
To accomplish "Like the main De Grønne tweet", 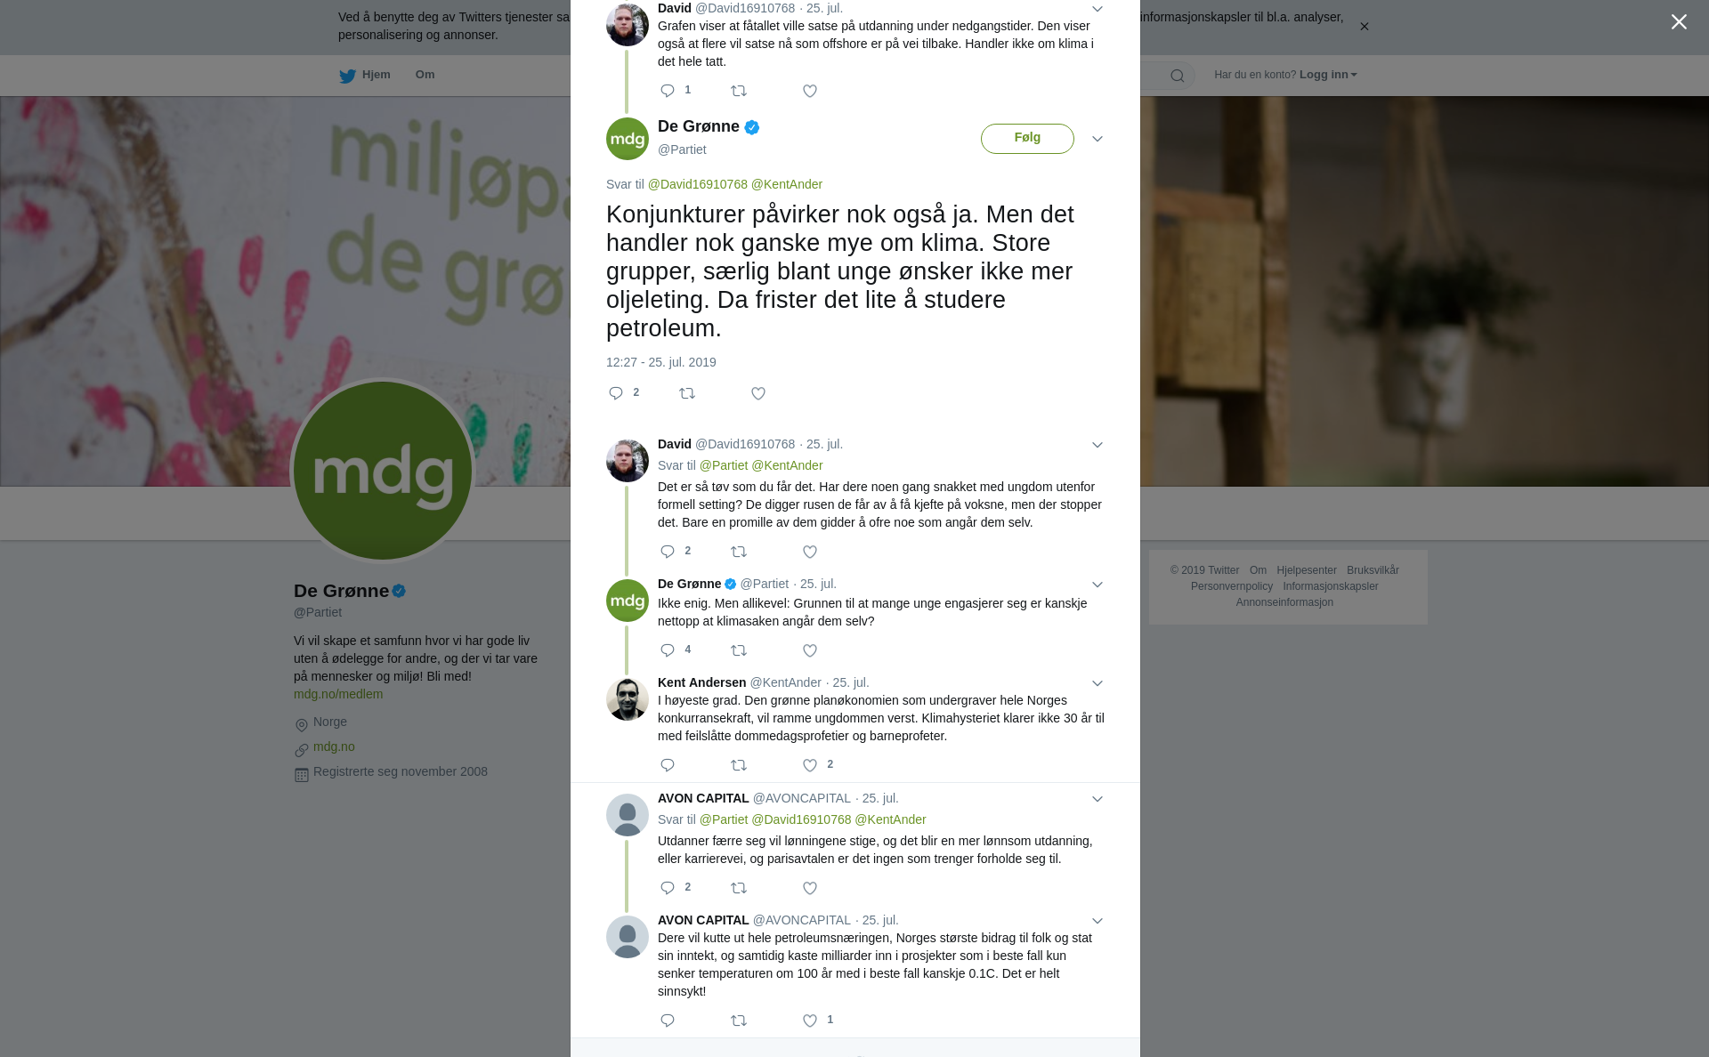I will click(x=758, y=393).
